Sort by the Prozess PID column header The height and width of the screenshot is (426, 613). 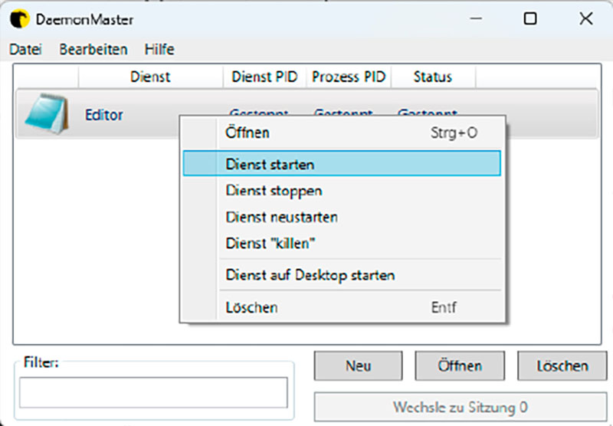[x=349, y=77]
